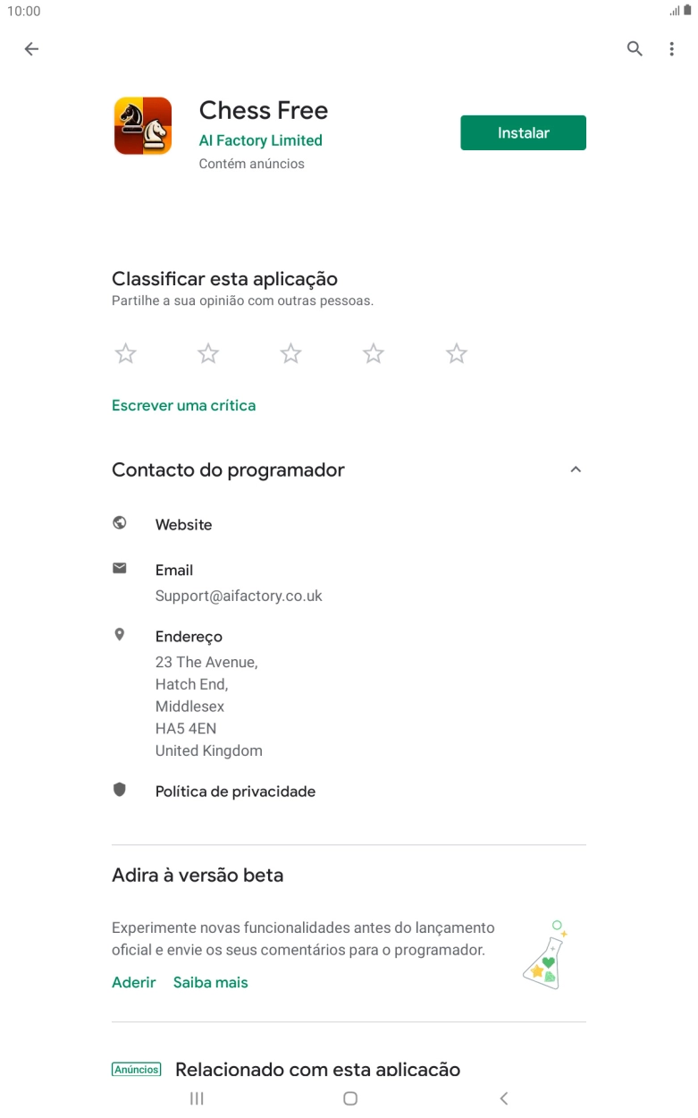Open developer page AI Factory Limited
Screen dimensions: 698x1118
point(260,140)
